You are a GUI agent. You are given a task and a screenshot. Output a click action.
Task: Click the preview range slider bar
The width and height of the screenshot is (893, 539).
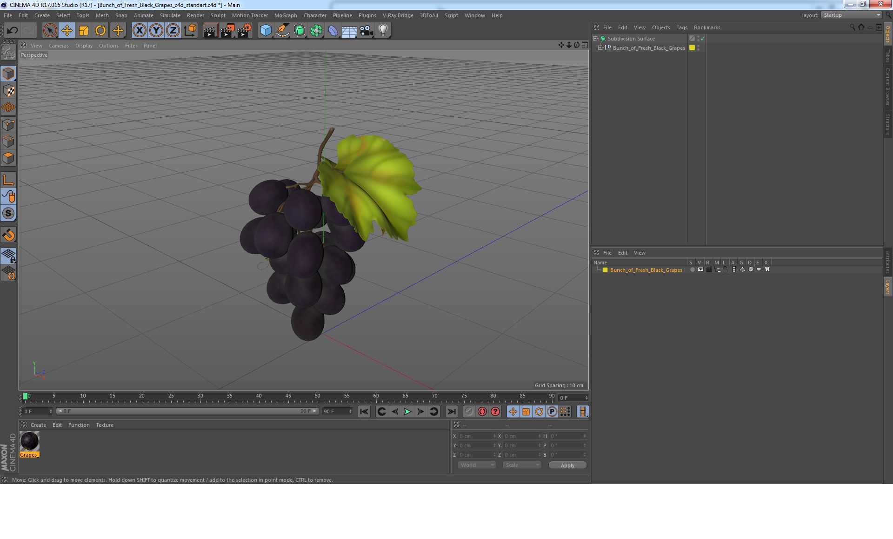[187, 411]
